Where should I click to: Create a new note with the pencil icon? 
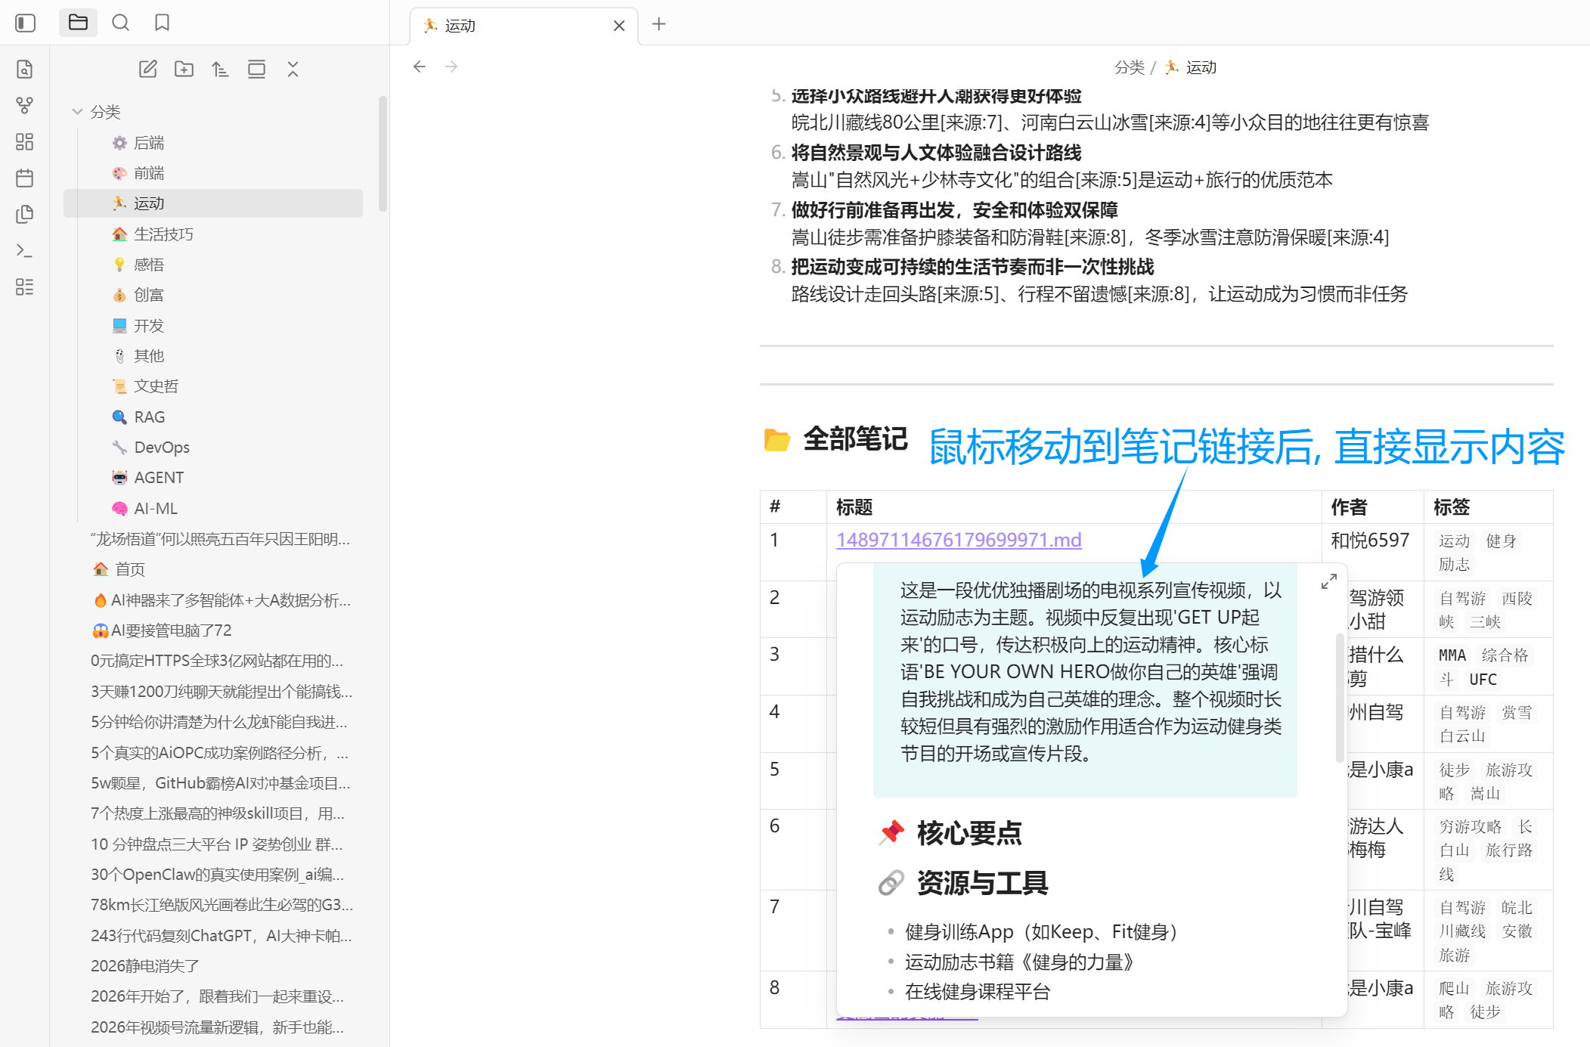tap(147, 69)
